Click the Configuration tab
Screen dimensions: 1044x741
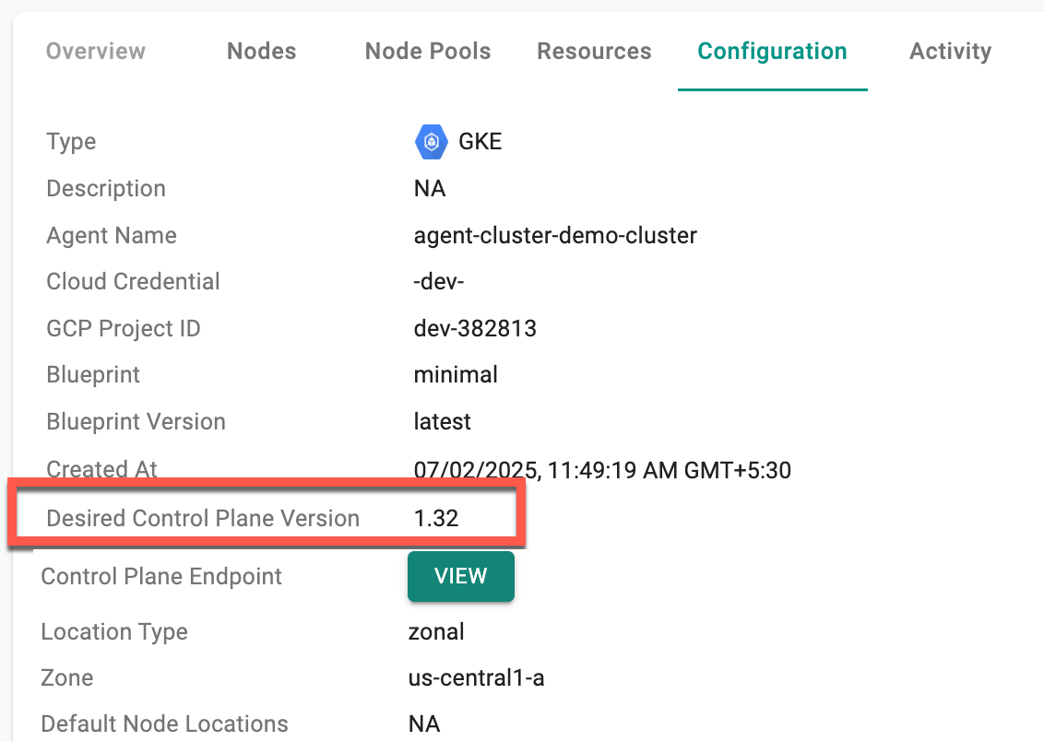(x=772, y=52)
